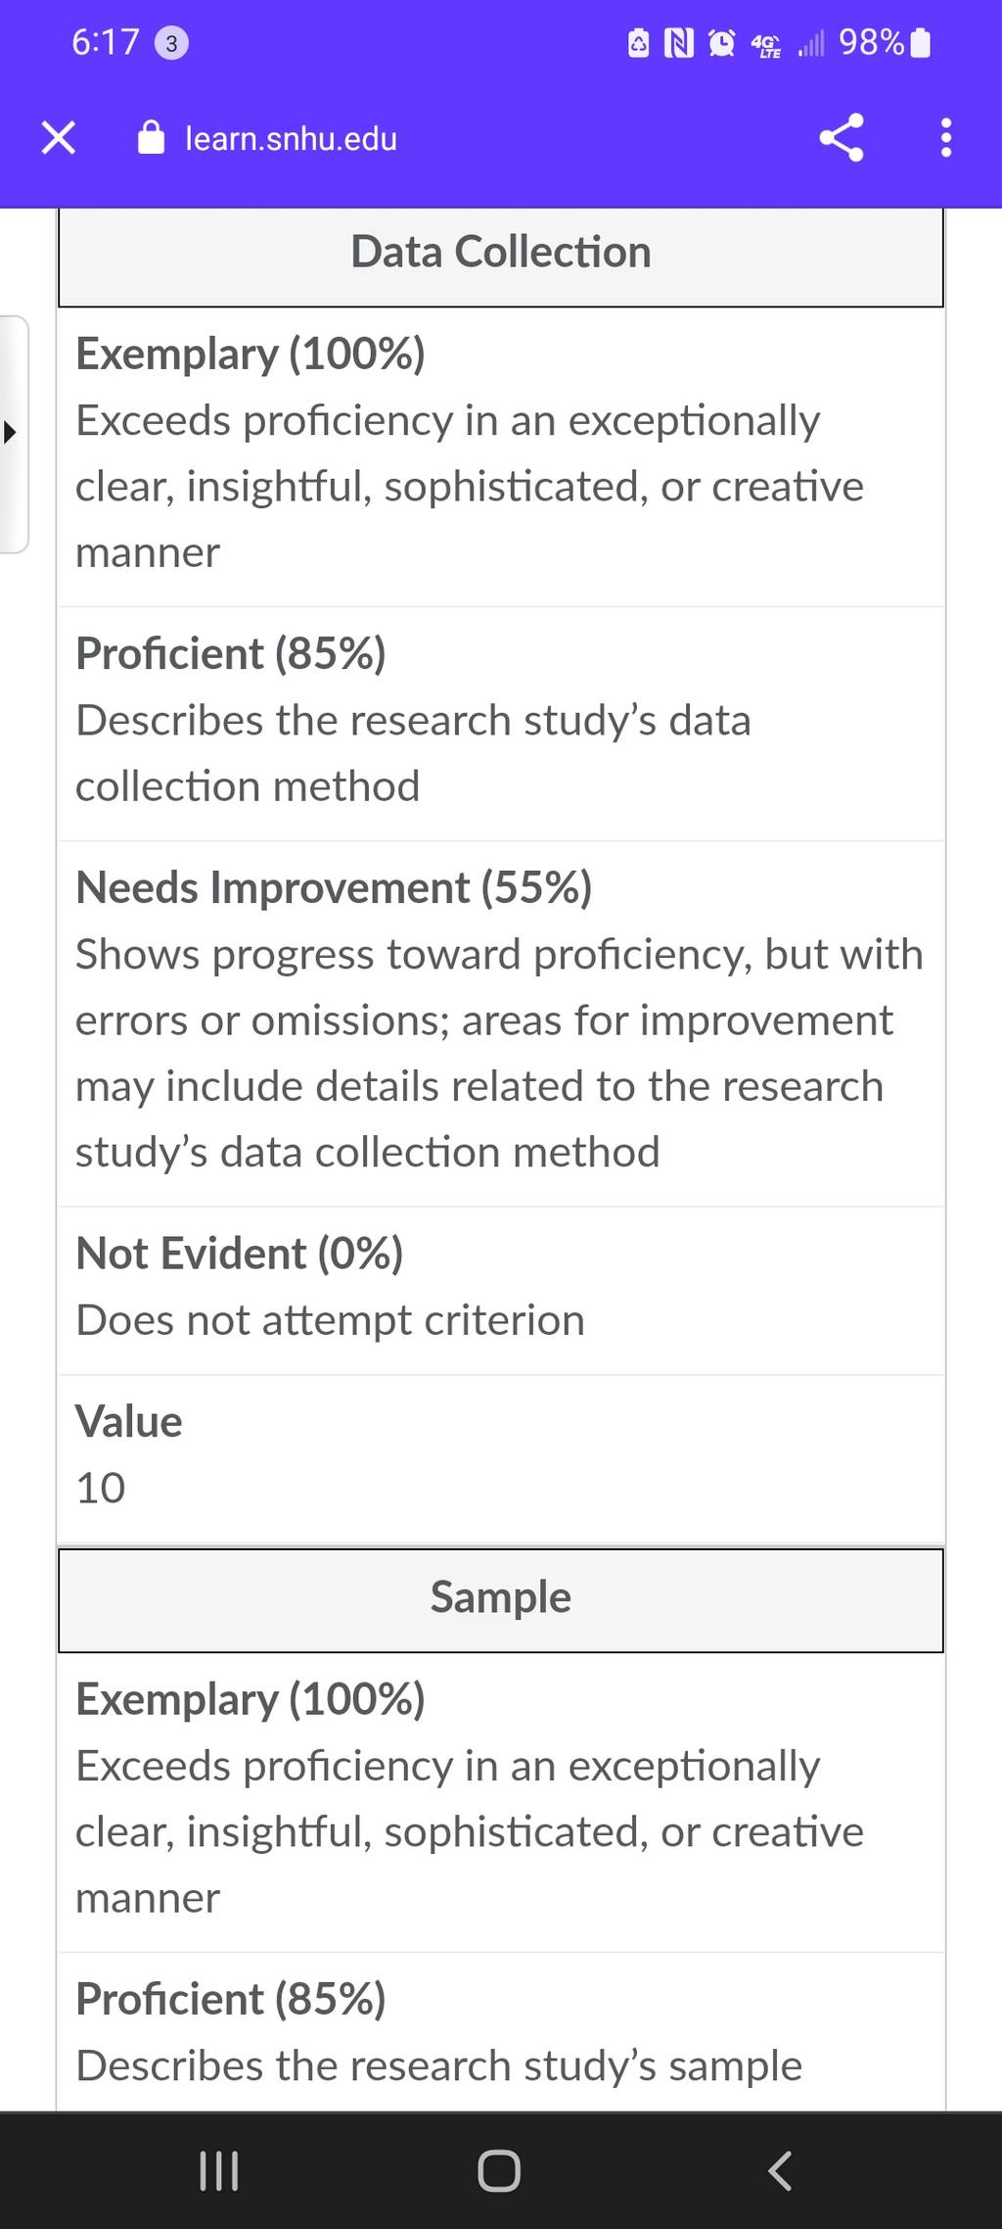Image resolution: width=1002 pixels, height=2229 pixels.
Task: Select the Sample section header
Action: pyautogui.click(x=501, y=1599)
